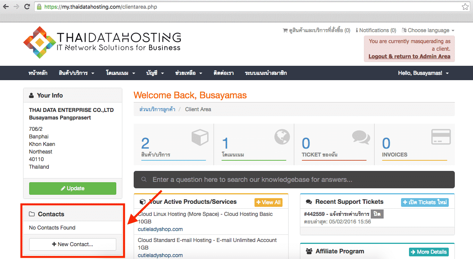Click the New Contact... button
Viewport: 473px width, 259px height.
(73, 244)
